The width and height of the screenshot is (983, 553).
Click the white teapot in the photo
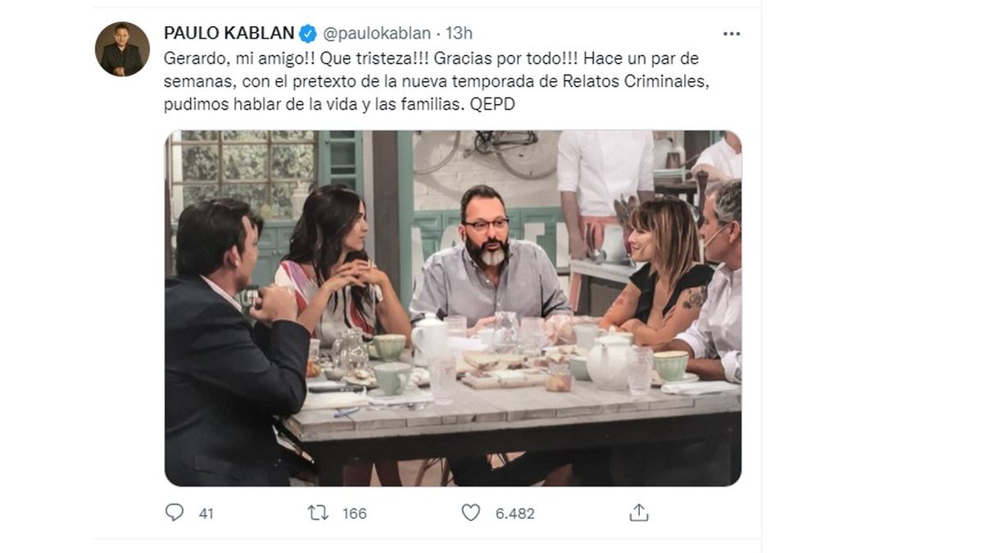coord(609,363)
